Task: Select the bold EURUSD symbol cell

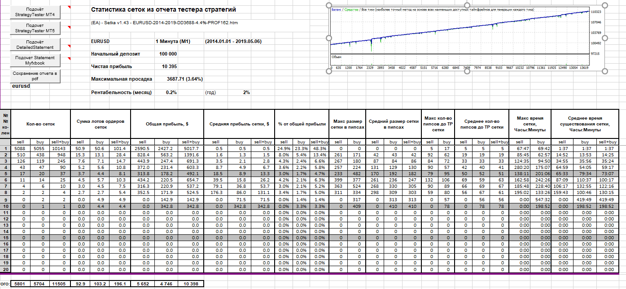Action: pyautogui.click(x=100, y=41)
